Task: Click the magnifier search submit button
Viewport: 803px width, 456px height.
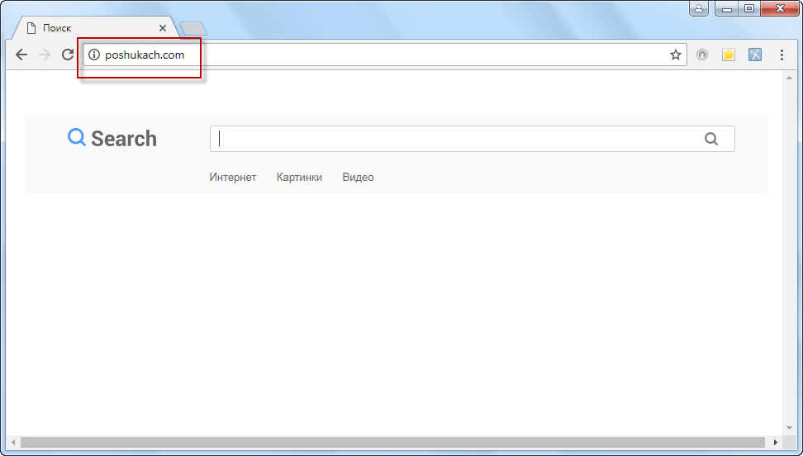Action: 711,139
